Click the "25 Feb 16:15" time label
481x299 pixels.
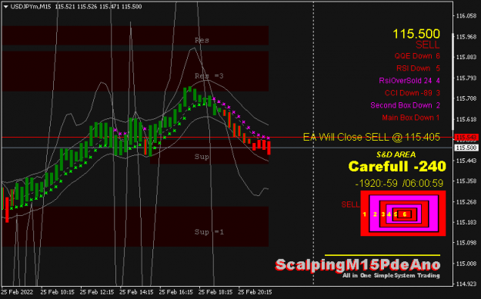click(175, 292)
